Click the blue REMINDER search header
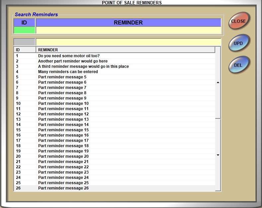This screenshot has width=262, height=208. coord(128,22)
